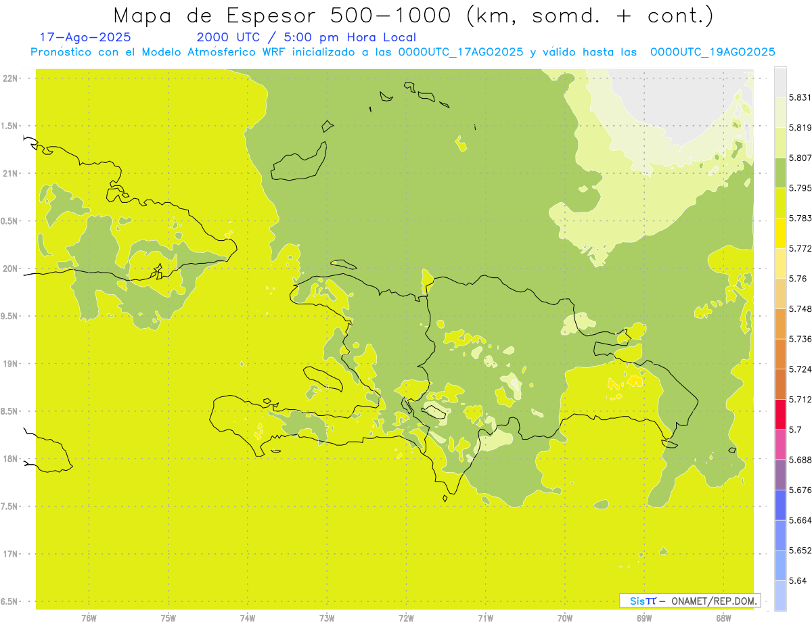812x627 pixels.
Task: Click the colorbar value 5.652
Action: [x=800, y=551]
